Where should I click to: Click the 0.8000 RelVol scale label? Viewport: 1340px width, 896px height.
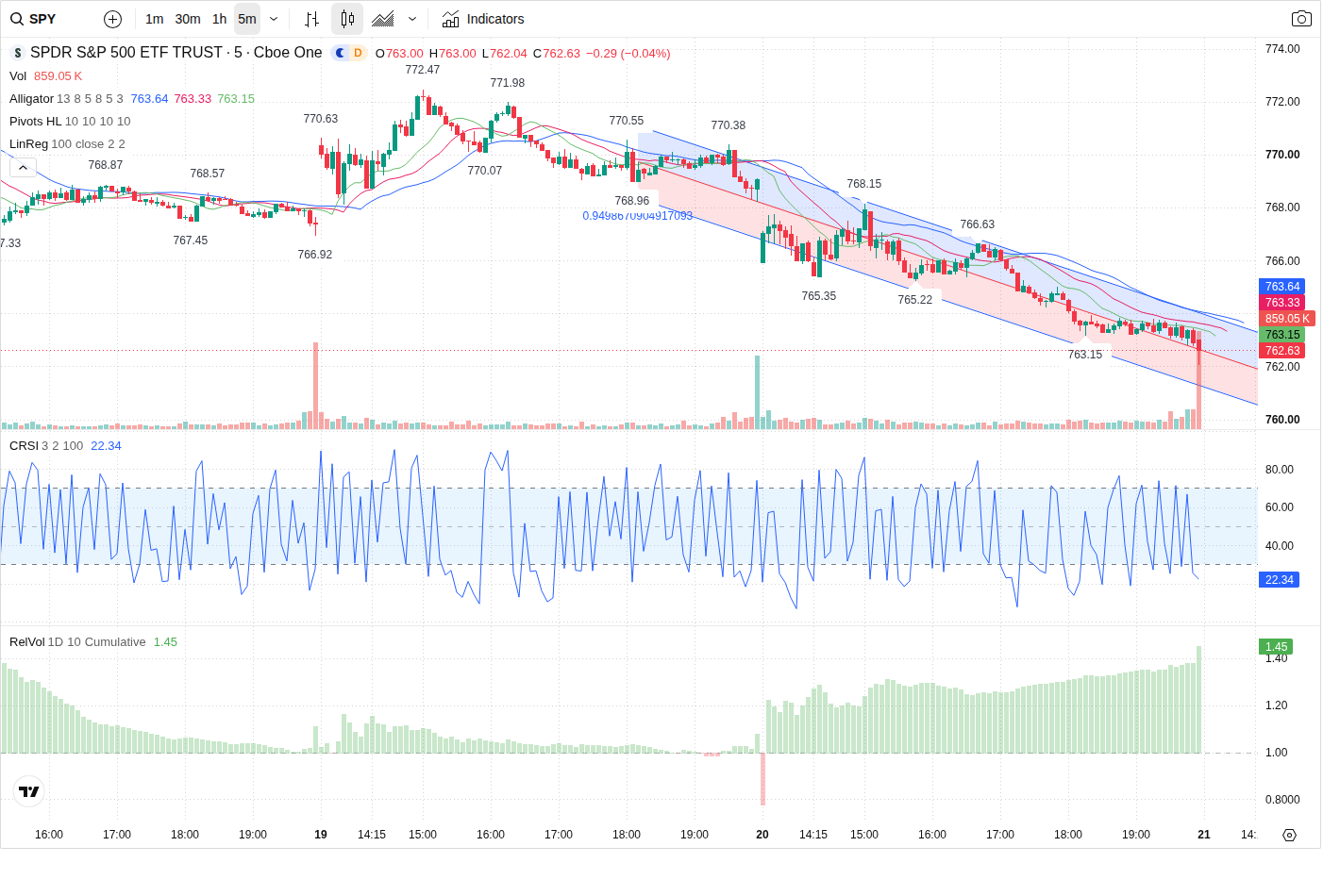(1282, 800)
